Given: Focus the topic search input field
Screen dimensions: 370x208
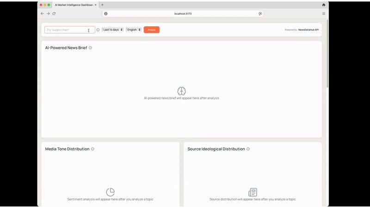Looking at the screenshot, I should click(70, 30).
